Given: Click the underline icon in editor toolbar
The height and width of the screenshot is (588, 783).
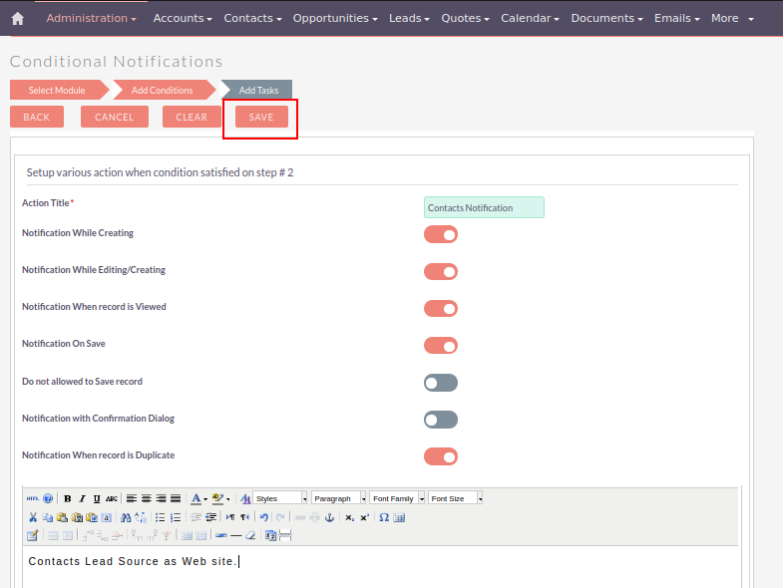Looking at the screenshot, I should pos(97,498).
